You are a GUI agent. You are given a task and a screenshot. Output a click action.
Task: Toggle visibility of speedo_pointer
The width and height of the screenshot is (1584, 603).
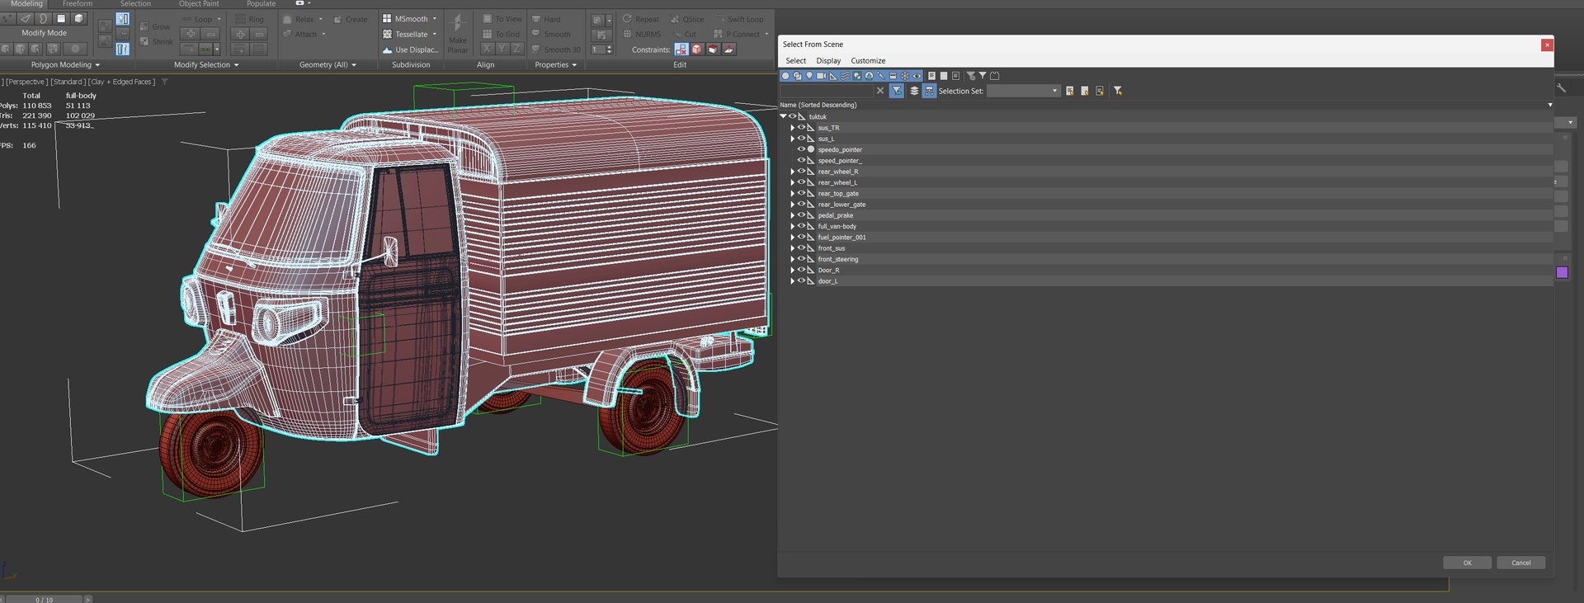click(x=801, y=149)
